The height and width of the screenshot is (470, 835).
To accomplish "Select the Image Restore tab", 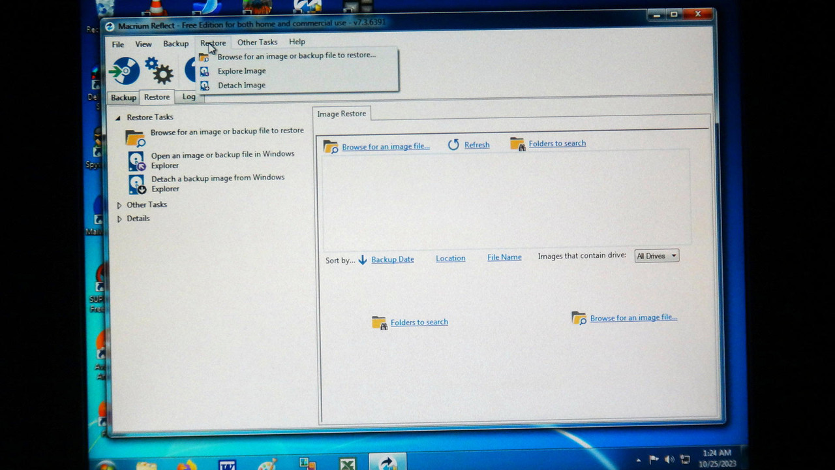I will pyautogui.click(x=342, y=114).
